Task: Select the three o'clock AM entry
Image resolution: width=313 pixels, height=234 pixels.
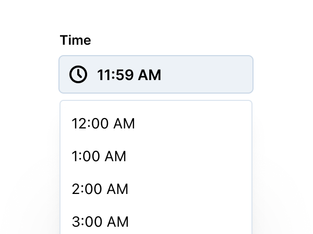Action: pyautogui.click(x=100, y=222)
